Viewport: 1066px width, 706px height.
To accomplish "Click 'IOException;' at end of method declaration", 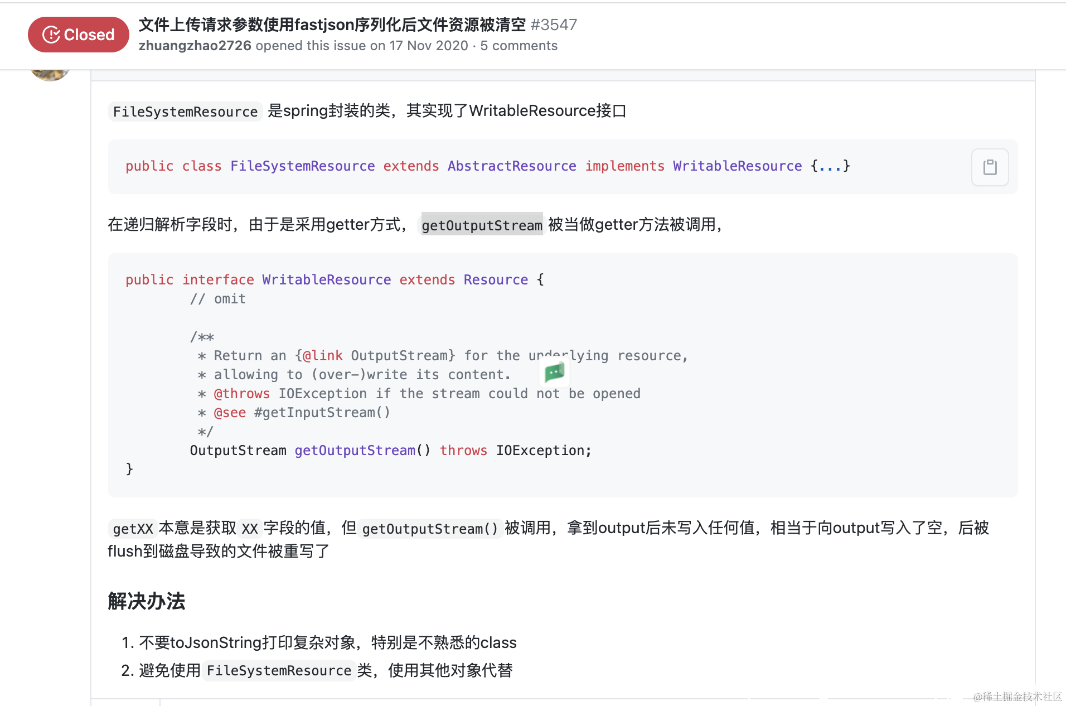I will click(544, 451).
